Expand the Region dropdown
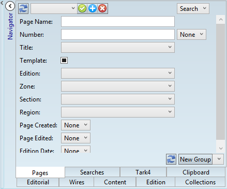227x189 pixels. [118, 112]
